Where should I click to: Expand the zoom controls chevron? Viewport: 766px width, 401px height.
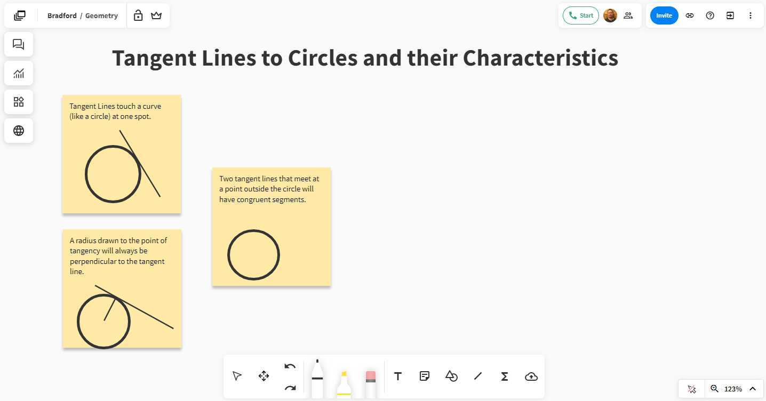[x=752, y=389]
